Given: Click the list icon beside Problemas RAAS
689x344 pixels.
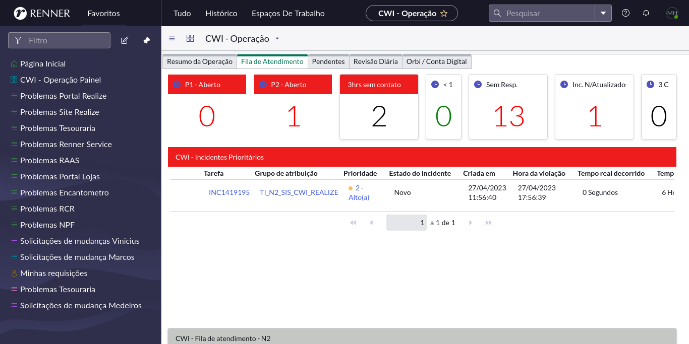Looking at the screenshot, I should click(x=14, y=160).
